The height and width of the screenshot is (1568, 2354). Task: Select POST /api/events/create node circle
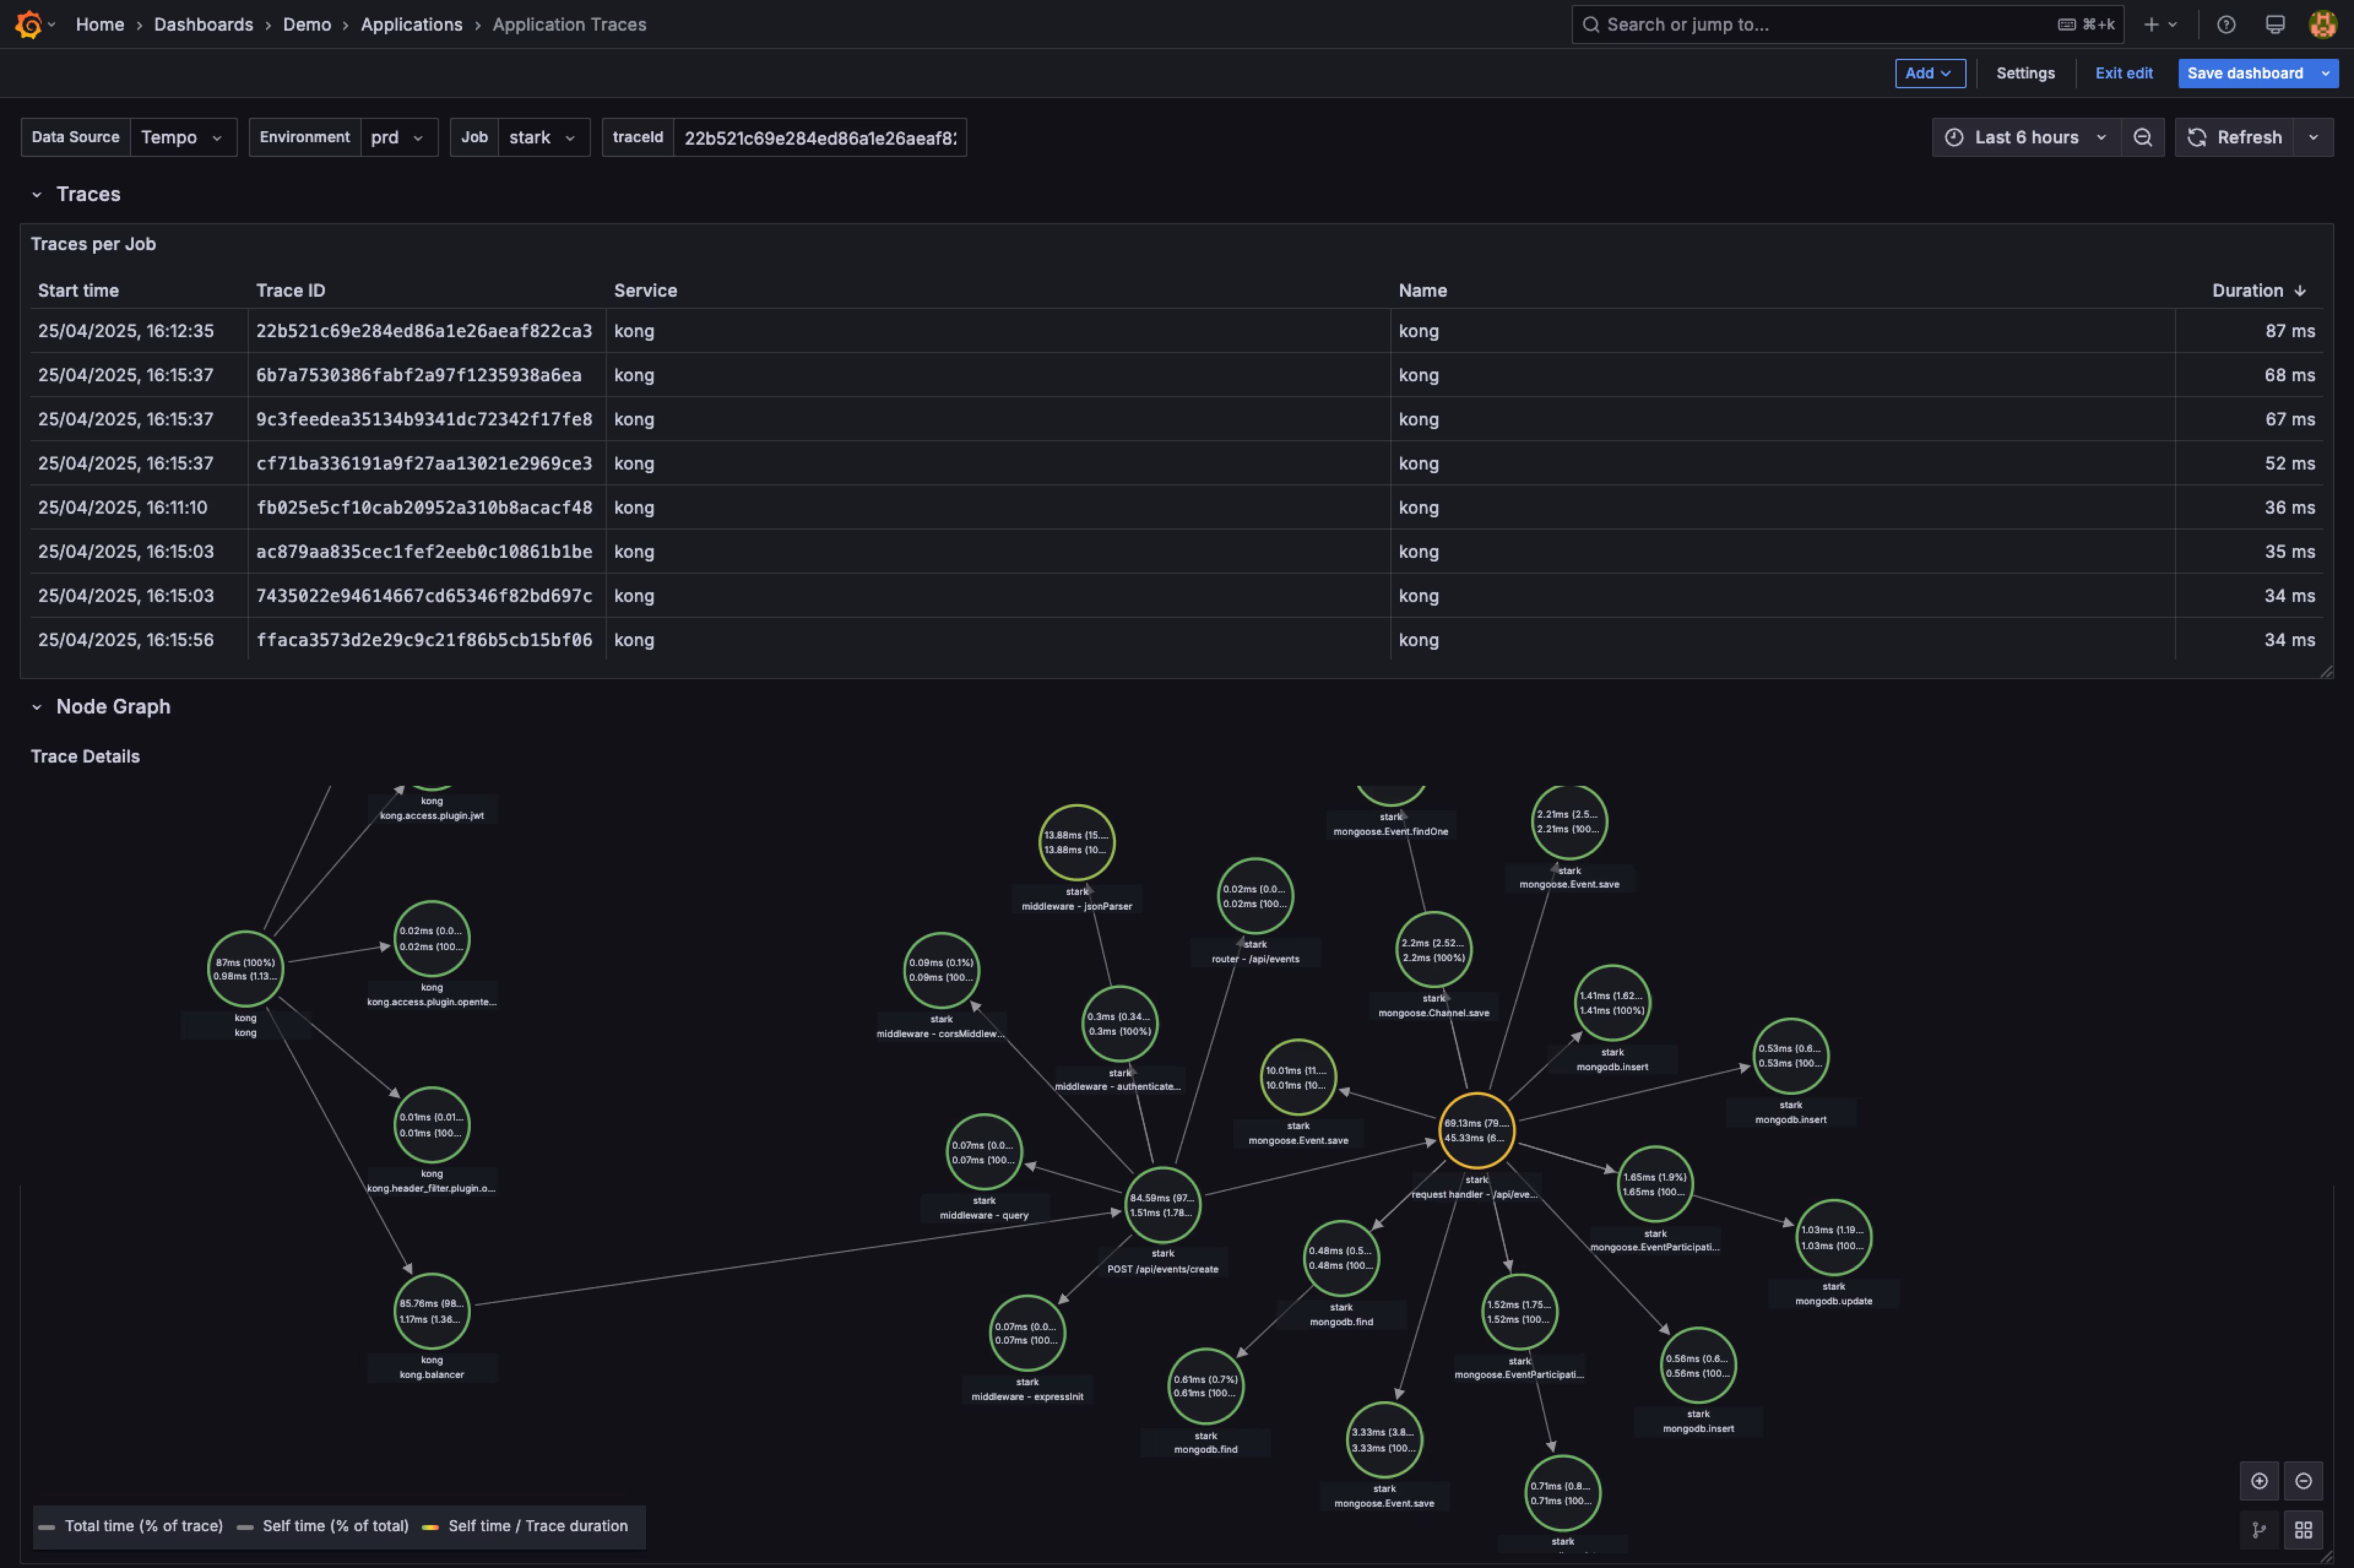[1162, 1205]
